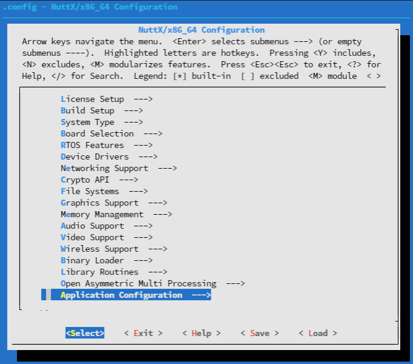Open the File Systems submenu
This screenshot has height=364, width=413.
[x=104, y=191]
